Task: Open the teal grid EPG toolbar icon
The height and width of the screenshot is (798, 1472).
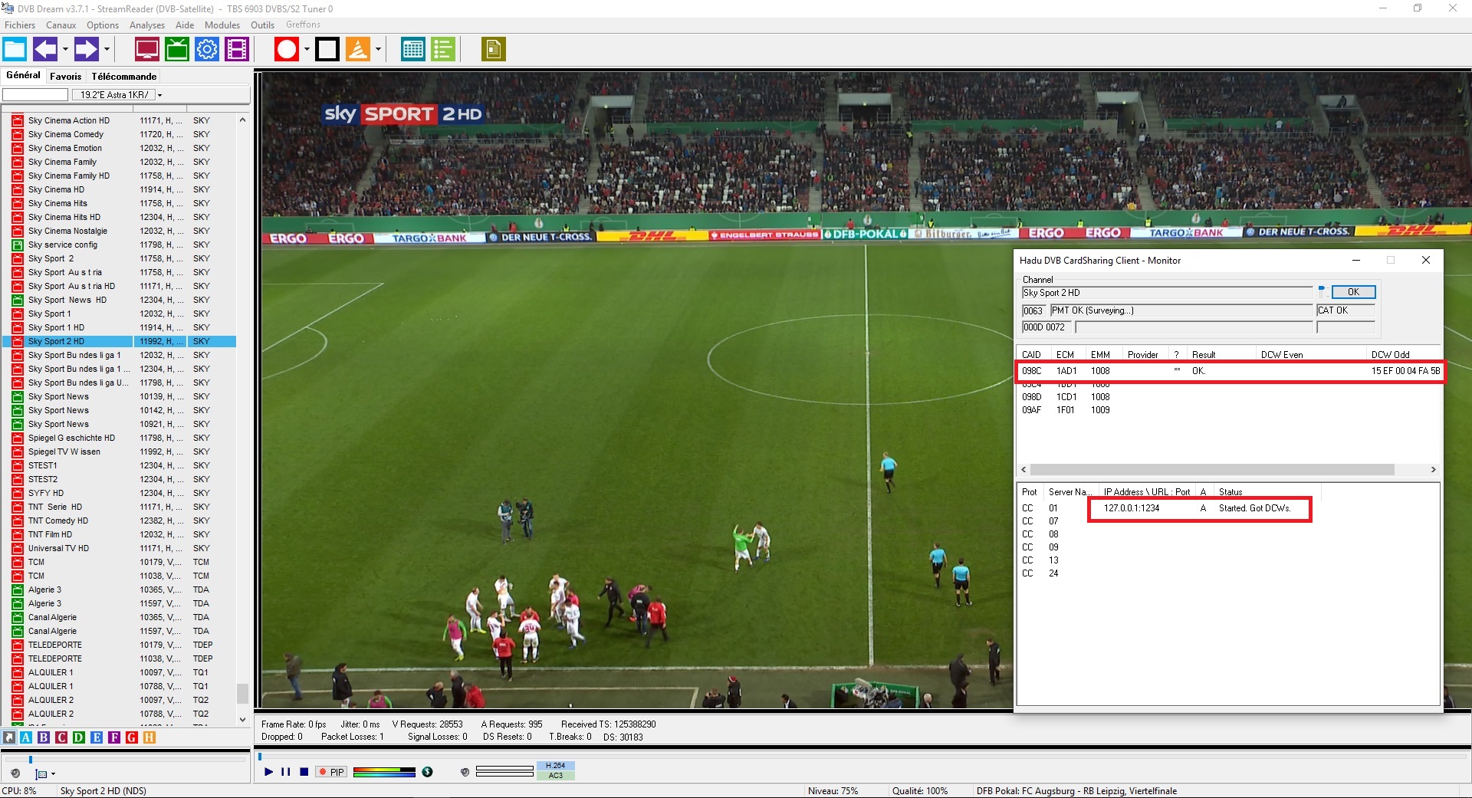Action: tap(413, 50)
